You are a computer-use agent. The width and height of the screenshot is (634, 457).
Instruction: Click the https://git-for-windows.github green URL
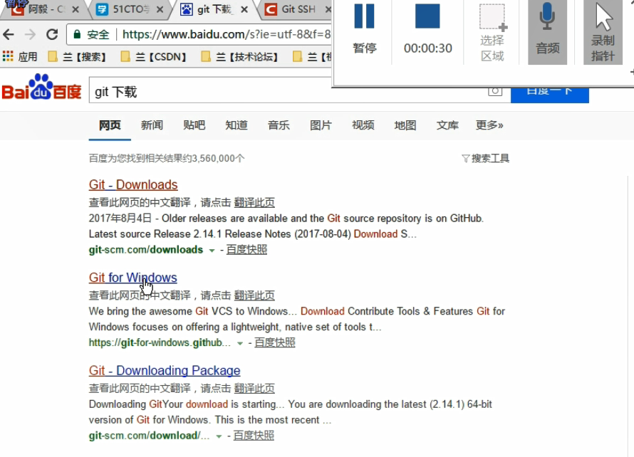160,342
